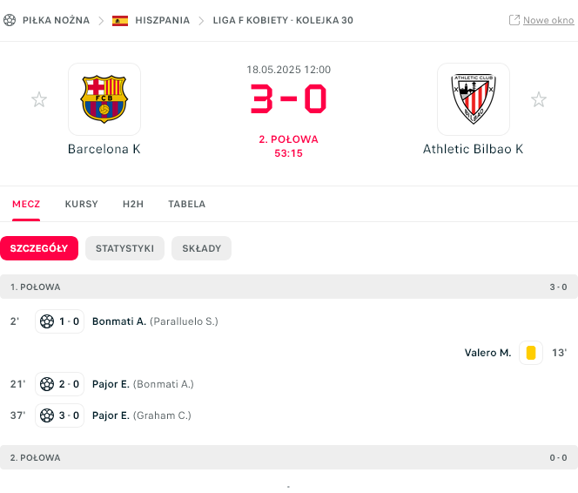Select the SZCZEGÓŁY details button
The width and height of the screenshot is (578, 493).
tap(39, 248)
